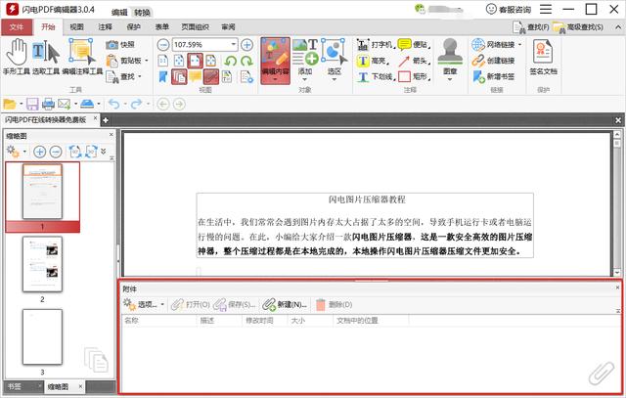Click the save floppy disk icon
Screen dimensions: 626x398
(x=32, y=105)
